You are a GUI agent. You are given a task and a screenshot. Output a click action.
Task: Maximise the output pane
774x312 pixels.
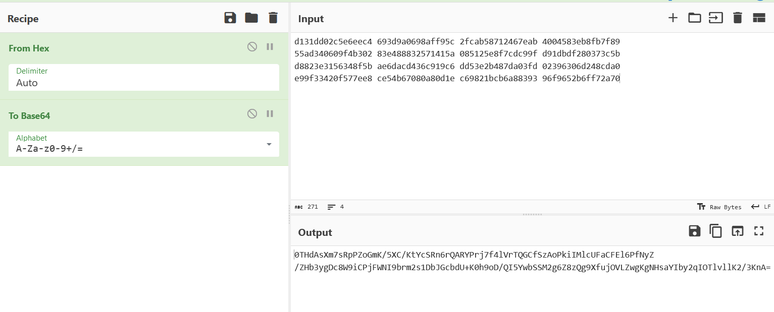pos(758,231)
